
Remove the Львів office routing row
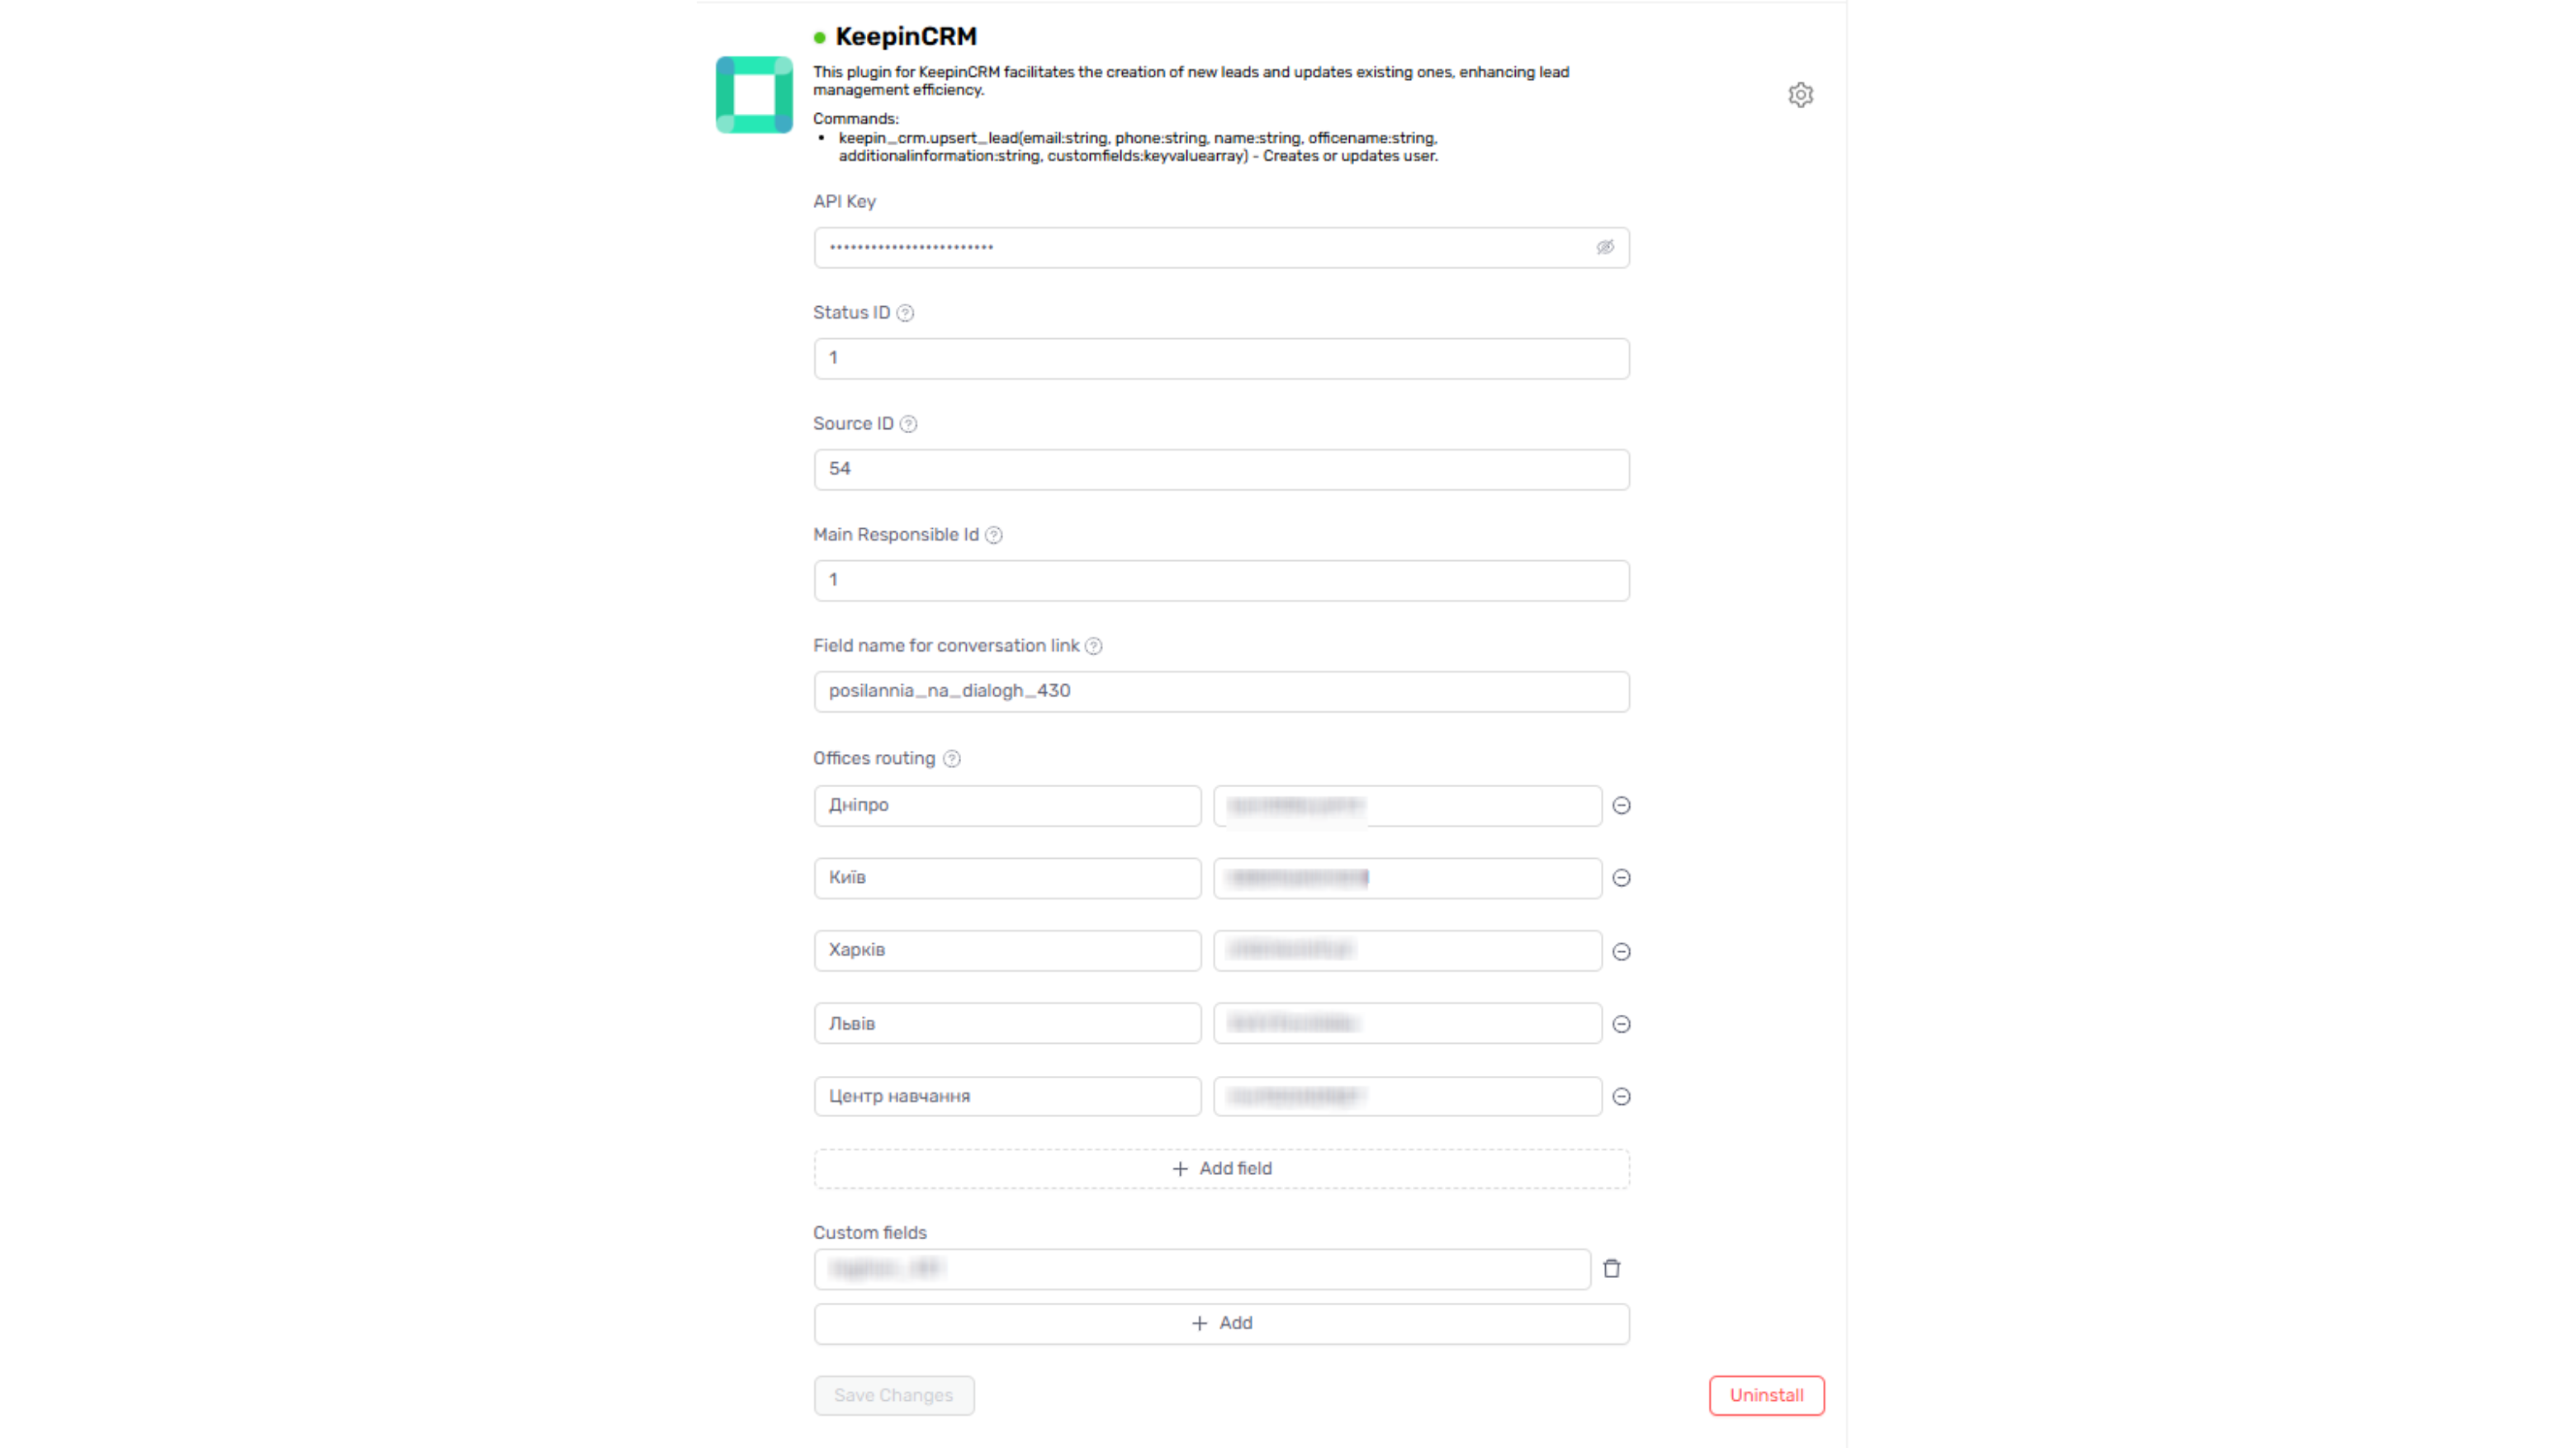pyautogui.click(x=1621, y=1023)
